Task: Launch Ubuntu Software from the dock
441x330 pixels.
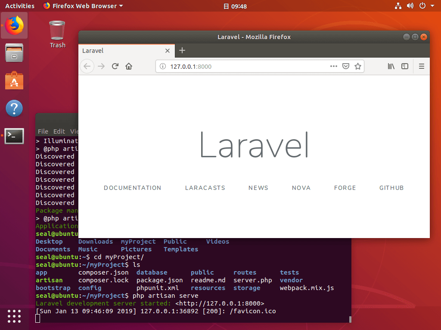Action: coord(14,81)
